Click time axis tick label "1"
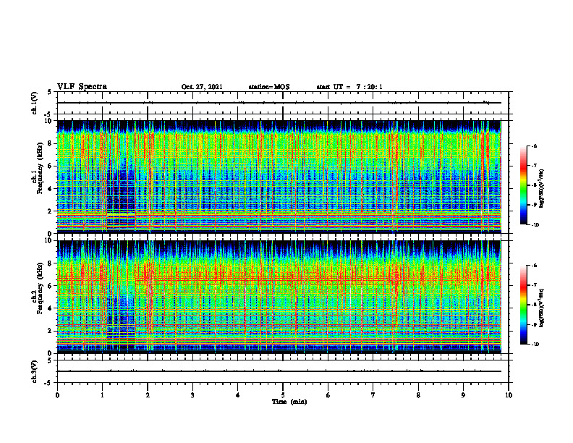Screen dimensions: 573x443 click(x=102, y=395)
